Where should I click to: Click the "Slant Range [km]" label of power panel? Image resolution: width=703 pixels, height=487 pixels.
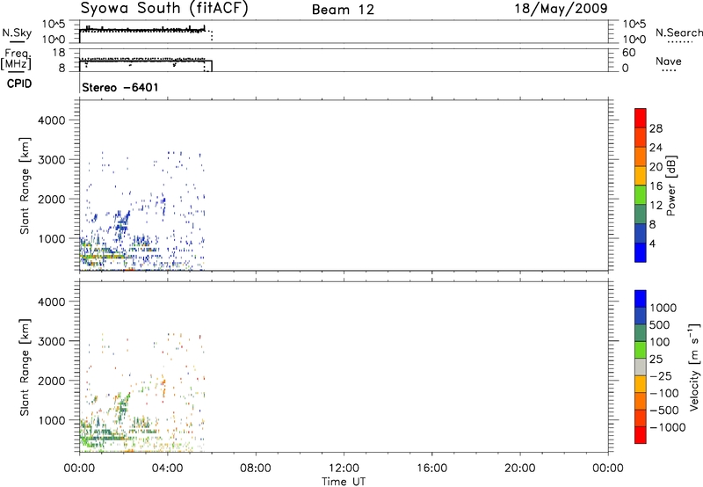point(25,185)
